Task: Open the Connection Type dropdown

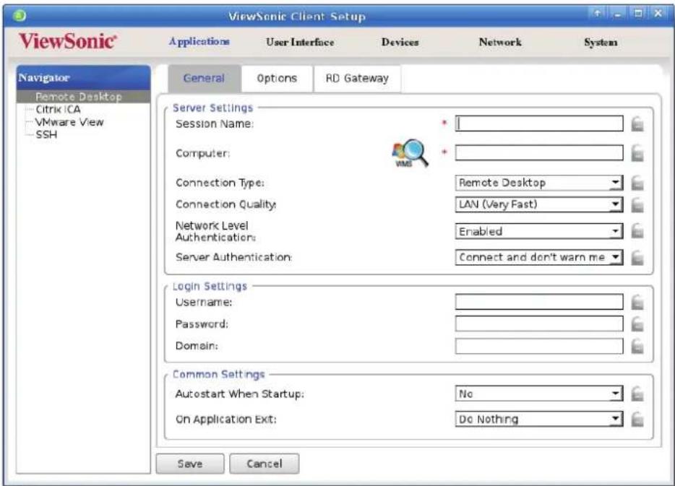Action: pos(539,183)
